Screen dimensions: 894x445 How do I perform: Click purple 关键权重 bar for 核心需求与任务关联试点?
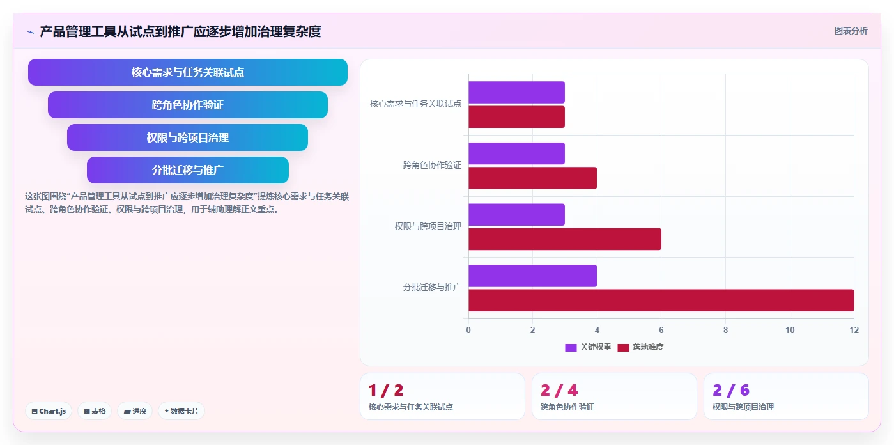click(x=516, y=92)
